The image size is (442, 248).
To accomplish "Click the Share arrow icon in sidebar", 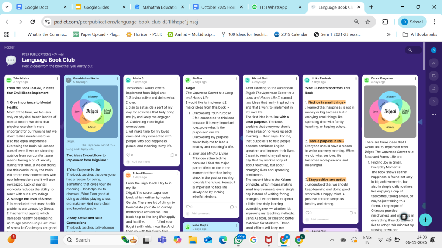I will pyautogui.click(x=433, y=63).
